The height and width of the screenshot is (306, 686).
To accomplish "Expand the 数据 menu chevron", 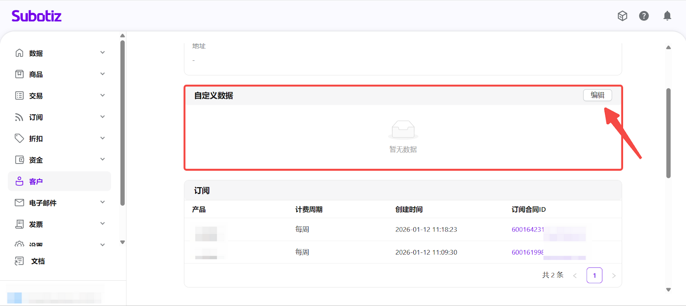I will (102, 52).
